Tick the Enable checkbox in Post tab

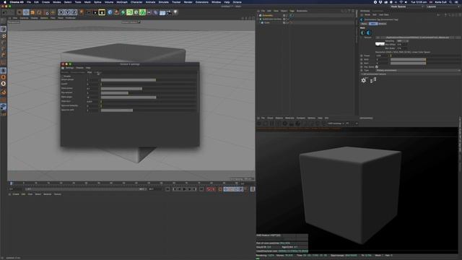tap(62, 76)
